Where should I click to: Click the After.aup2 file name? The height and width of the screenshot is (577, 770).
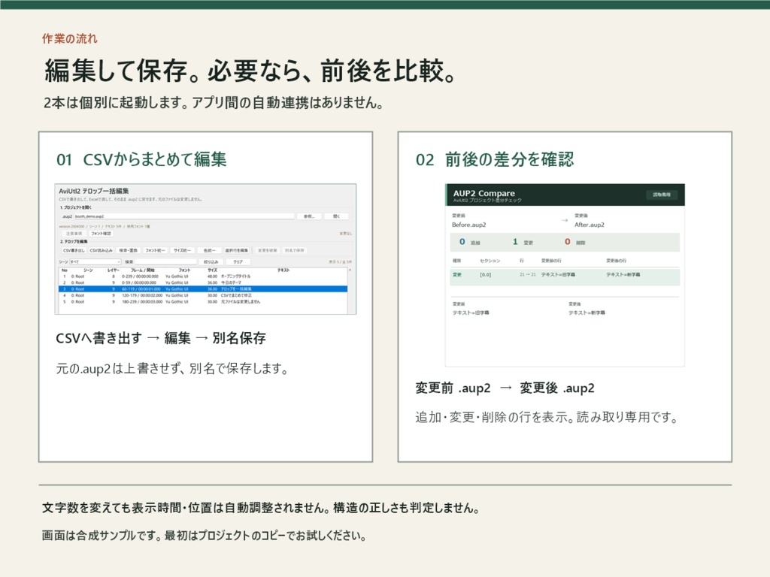[x=590, y=225]
